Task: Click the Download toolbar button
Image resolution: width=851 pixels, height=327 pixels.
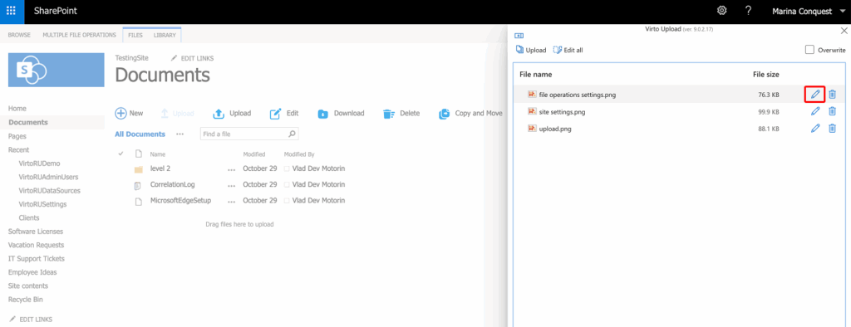Action: pyautogui.click(x=341, y=114)
